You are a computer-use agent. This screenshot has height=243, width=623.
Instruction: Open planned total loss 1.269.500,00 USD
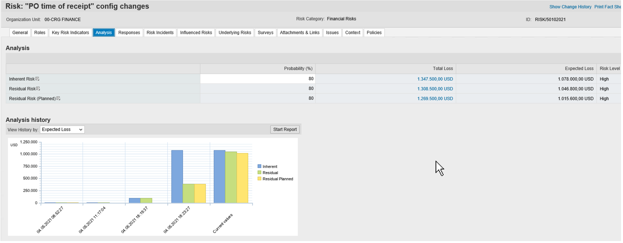[x=435, y=99]
